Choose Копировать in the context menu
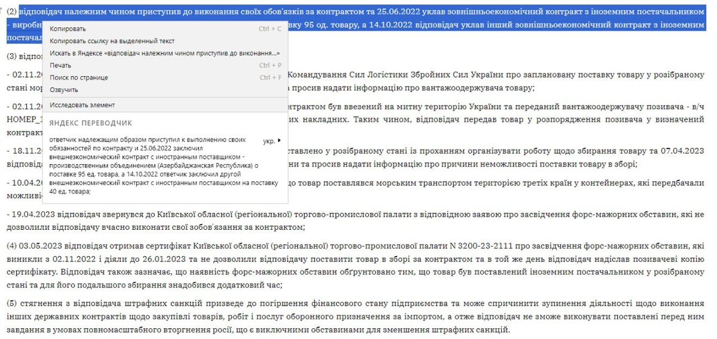 tap(166, 29)
